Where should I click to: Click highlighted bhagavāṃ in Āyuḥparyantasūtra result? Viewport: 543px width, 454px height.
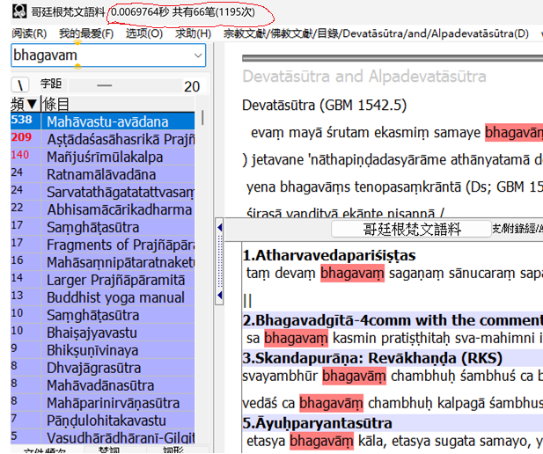(x=322, y=441)
